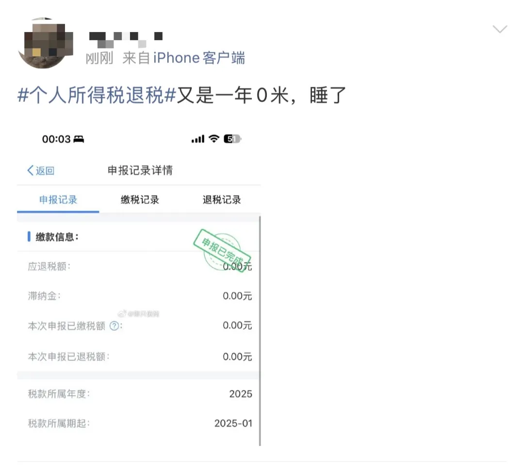Open the #个人所得税退税# hashtag topic
Screen dimensions: 524x465
97,95
